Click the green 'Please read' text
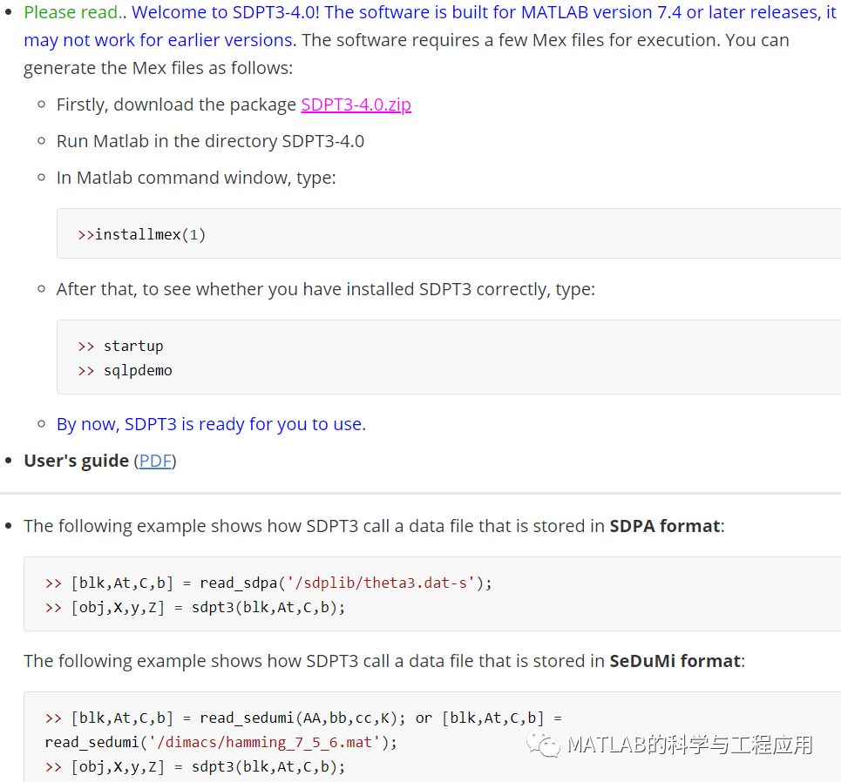 (71, 12)
